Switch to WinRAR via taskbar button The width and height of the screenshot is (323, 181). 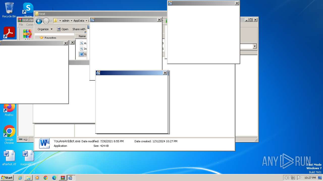pyautogui.click(x=63, y=178)
